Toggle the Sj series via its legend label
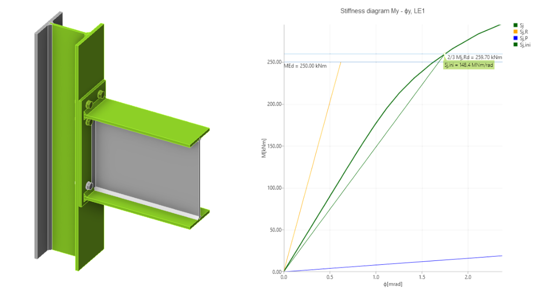The height and width of the screenshot is (293, 559). 522,26
